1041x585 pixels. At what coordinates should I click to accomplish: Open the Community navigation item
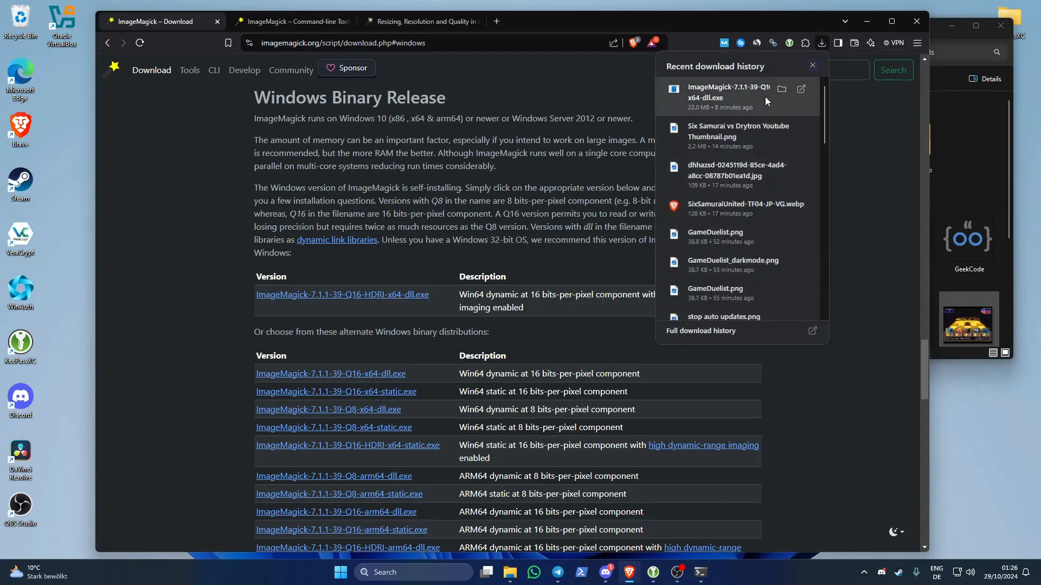(x=291, y=70)
